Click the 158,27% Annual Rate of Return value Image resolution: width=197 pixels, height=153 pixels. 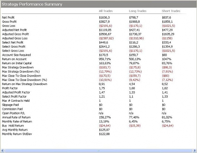coord(105,117)
